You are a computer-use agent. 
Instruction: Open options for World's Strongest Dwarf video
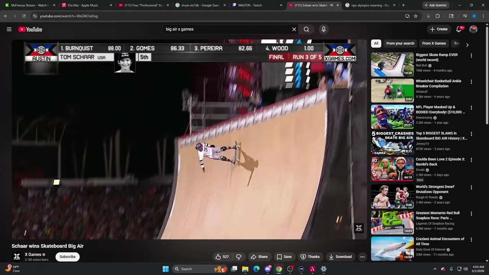tap(471, 188)
